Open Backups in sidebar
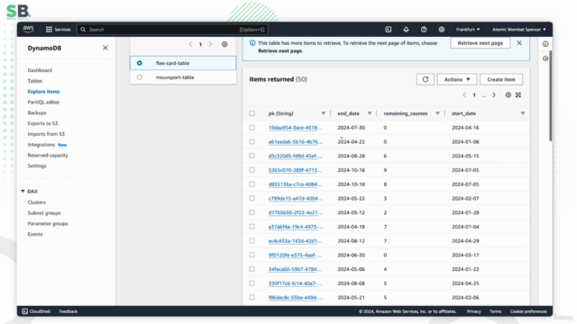Viewport: 577px width, 324px height. (x=37, y=112)
